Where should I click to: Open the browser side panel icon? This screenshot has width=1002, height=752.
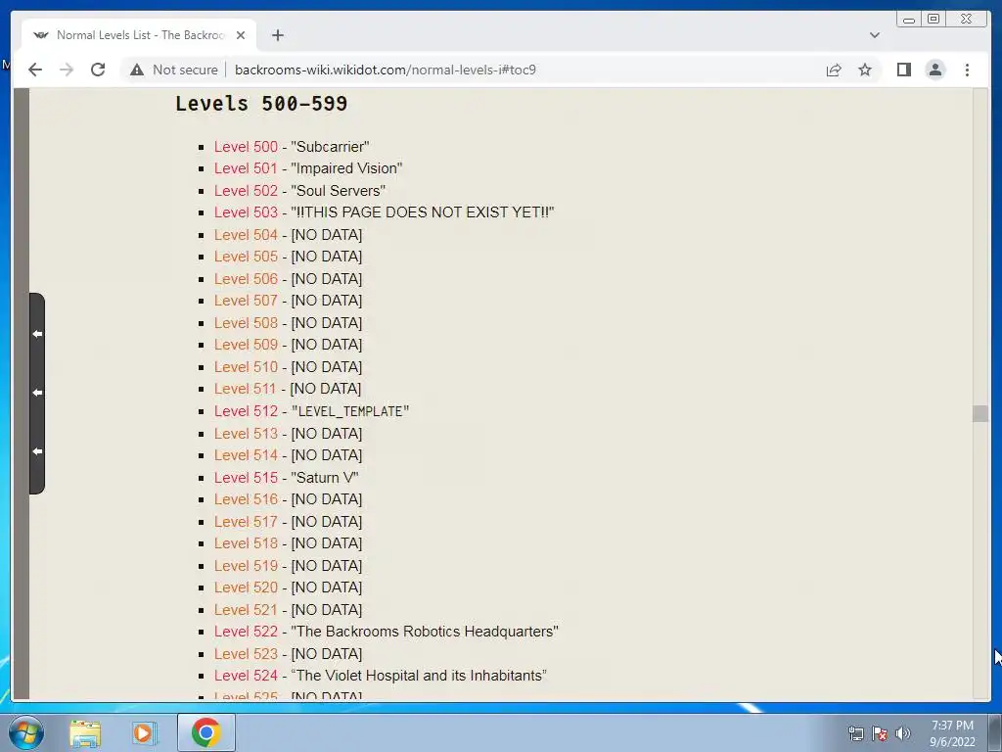click(x=903, y=70)
